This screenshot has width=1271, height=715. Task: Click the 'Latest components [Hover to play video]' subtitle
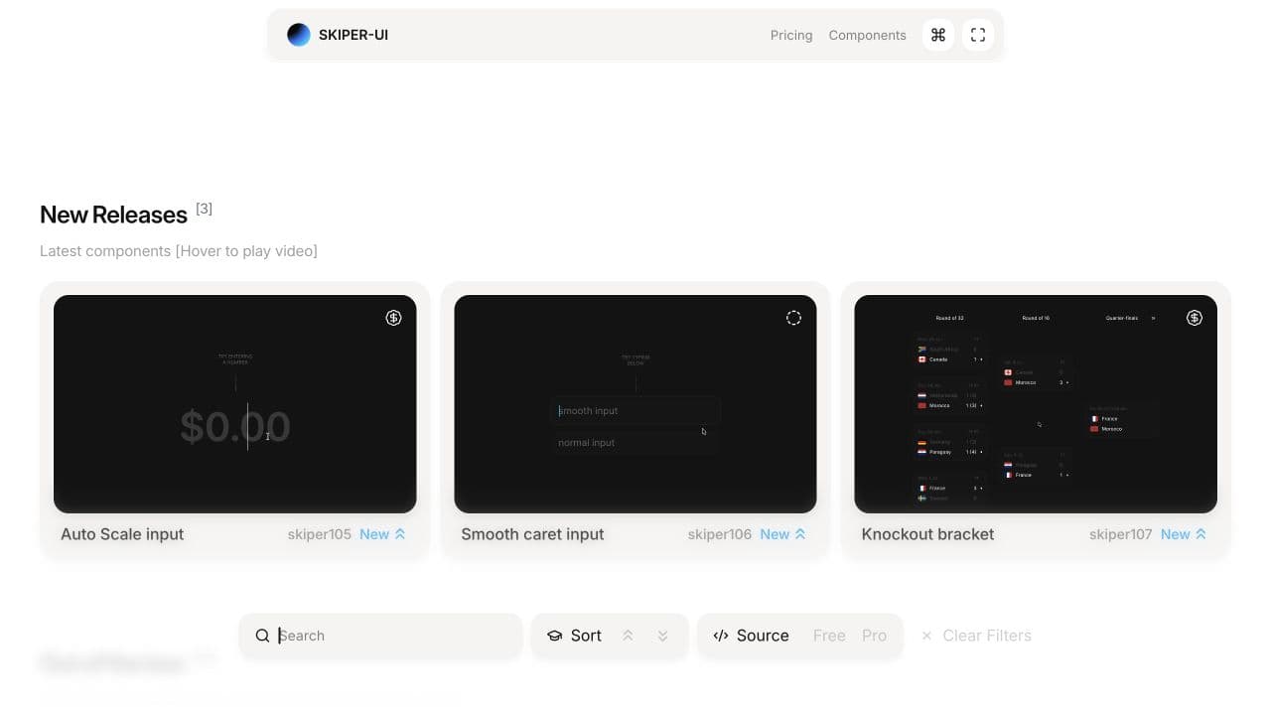[179, 251]
